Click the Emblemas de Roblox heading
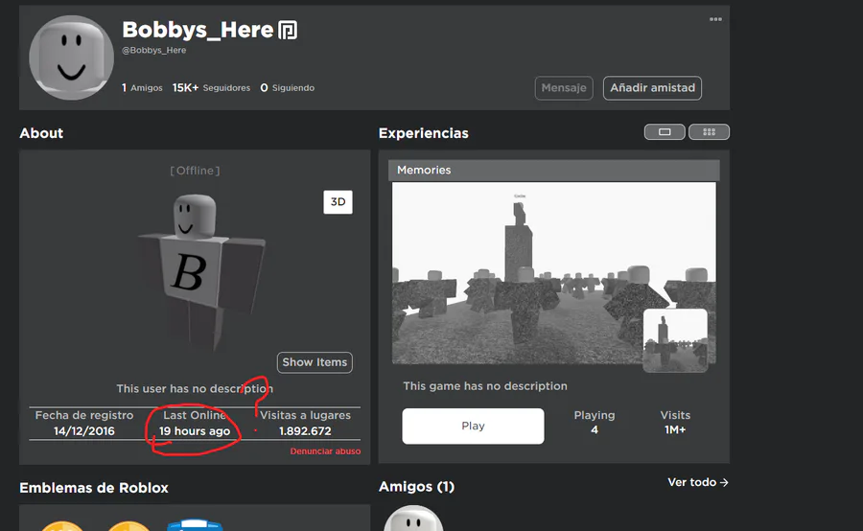 pos(94,488)
